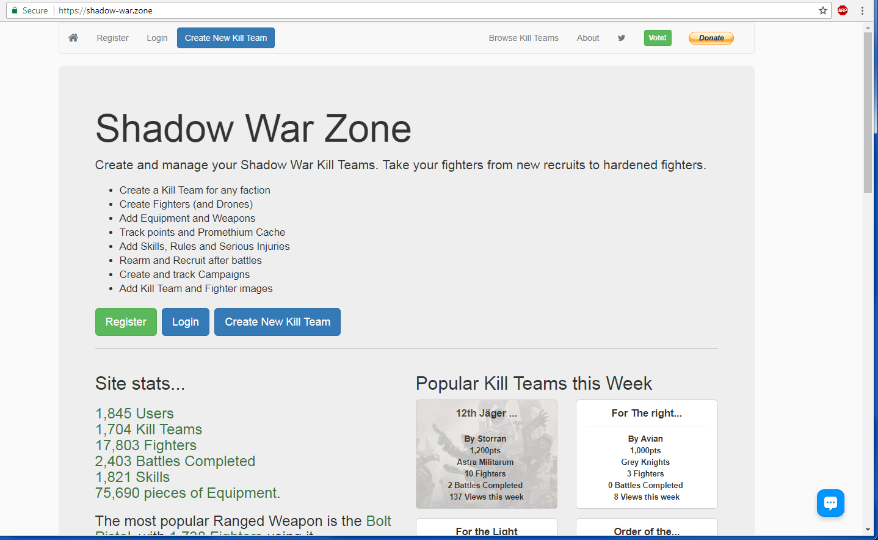878x540 pixels.
Task: Bookmark the page with the star icon
Action: 823,10
